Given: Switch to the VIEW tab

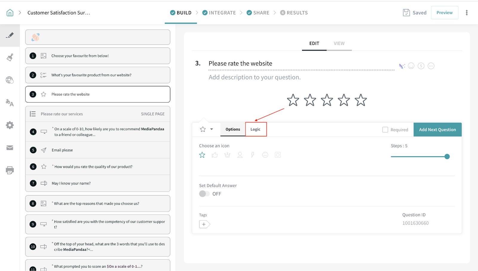Looking at the screenshot, I should (x=339, y=44).
